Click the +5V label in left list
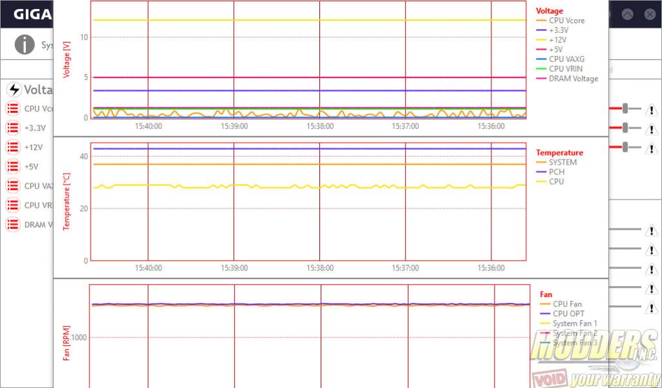Image resolution: width=662 pixels, height=388 pixels. pyautogui.click(x=31, y=167)
